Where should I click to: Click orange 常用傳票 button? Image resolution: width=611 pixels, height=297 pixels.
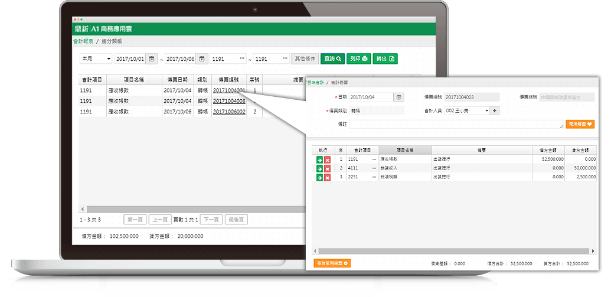point(580,125)
